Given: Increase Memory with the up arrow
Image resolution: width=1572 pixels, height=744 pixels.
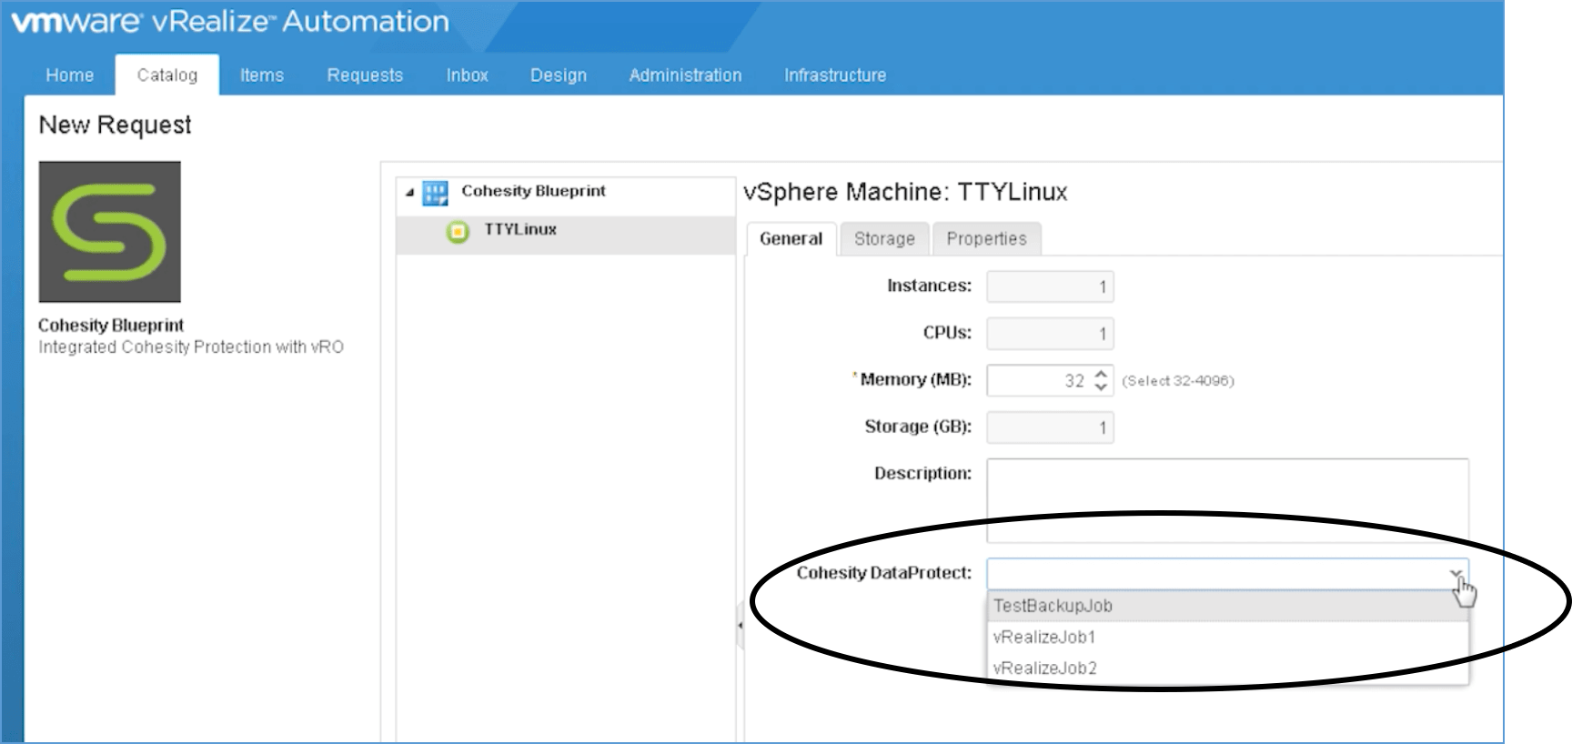Looking at the screenshot, I should pyautogui.click(x=1101, y=373).
